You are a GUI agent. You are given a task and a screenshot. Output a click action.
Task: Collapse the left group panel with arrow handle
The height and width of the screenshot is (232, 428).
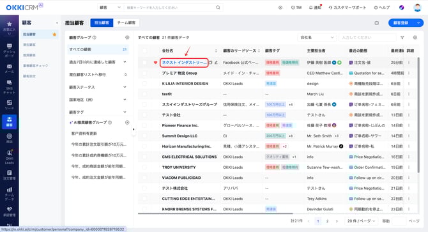pyautogui.click(x=134, y=129)
